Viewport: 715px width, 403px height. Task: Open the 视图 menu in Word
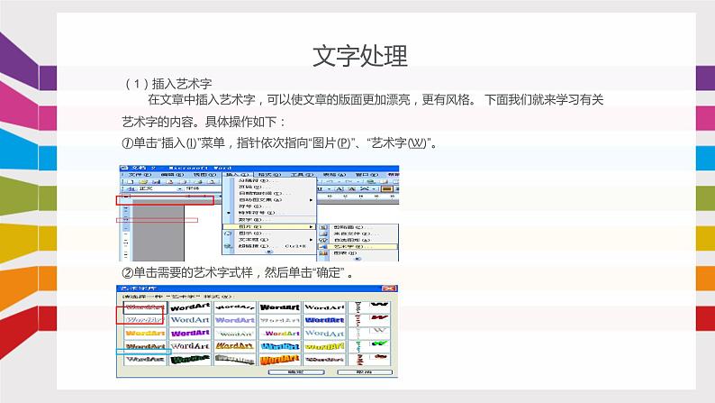tap(204, 174)
